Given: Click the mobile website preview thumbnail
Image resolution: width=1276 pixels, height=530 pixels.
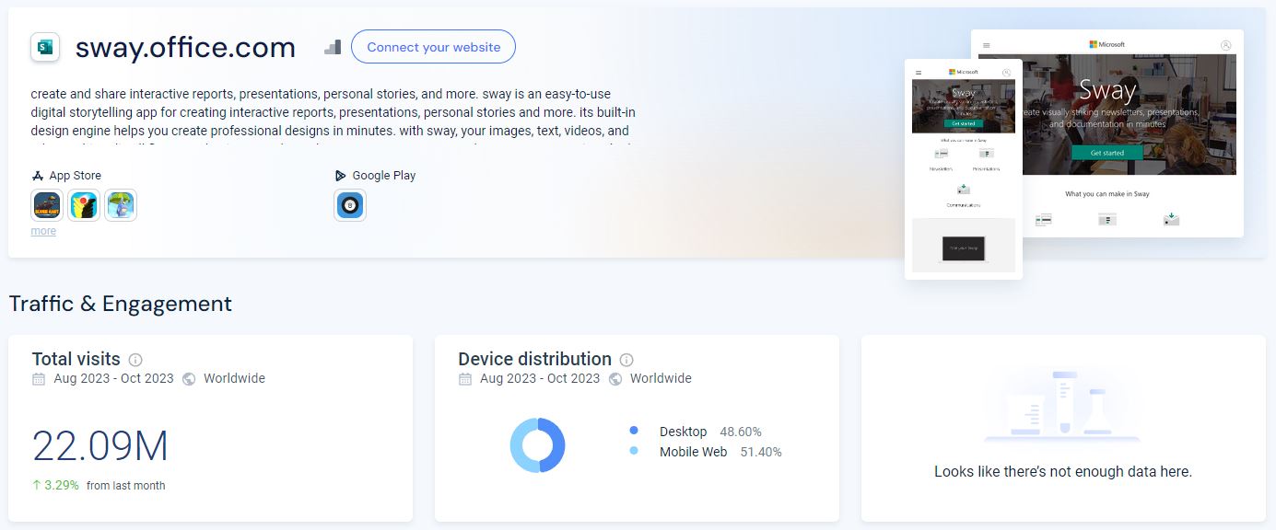Looking at the screenshot, I should pyautogui.click(x=963, y=170).
